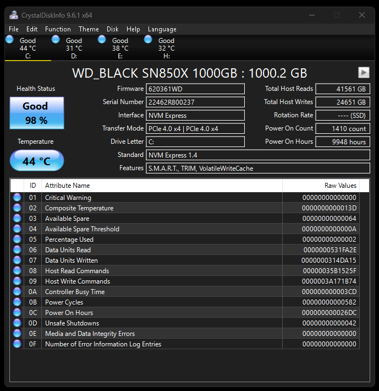
Task: Click status orb for Percentage Used row
Action: point(17,239)
